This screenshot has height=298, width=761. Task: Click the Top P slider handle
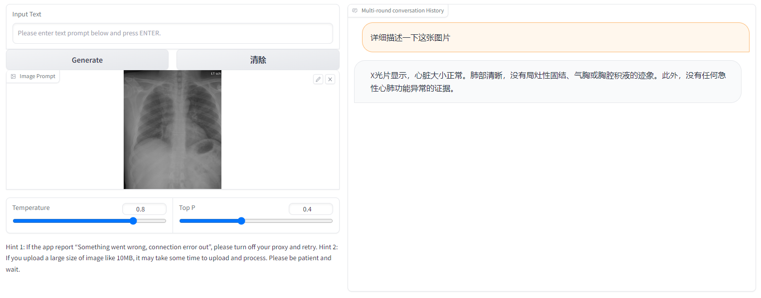pyautogui.click(x=241, y=220)
